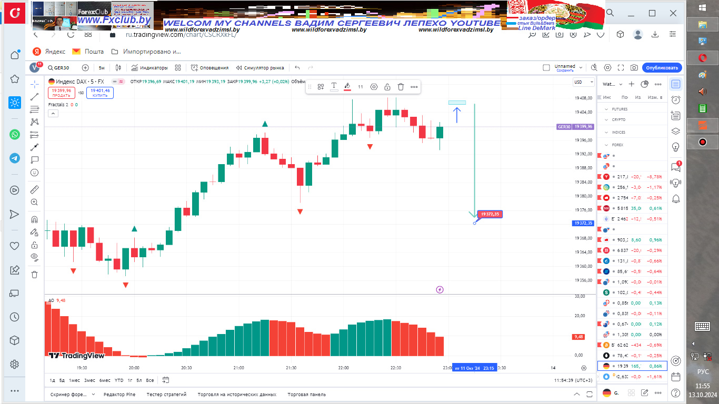Change the 5m timeframe interval
The width and height of the screenshot is (719, 404).
click(x=102, y=68)
